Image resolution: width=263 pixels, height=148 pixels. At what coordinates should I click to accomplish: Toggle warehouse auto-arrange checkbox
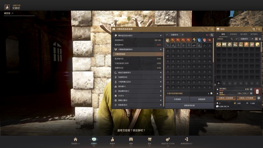pos(167,35)
